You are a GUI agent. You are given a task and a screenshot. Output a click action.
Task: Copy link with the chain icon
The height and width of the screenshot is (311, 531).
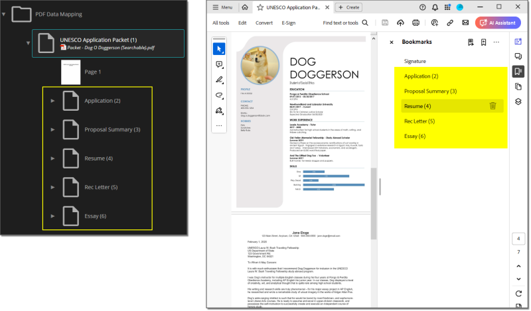click(x=450, y=23)
